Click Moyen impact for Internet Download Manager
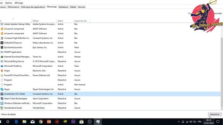 tap(77, 57)
